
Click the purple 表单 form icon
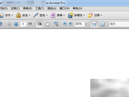click(x=53, y=15)
